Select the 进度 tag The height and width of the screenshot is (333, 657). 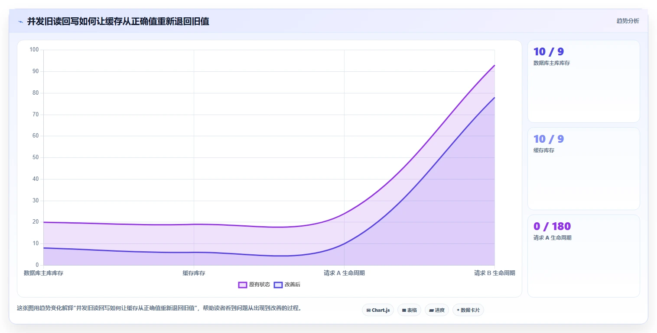tap(436, 310)
